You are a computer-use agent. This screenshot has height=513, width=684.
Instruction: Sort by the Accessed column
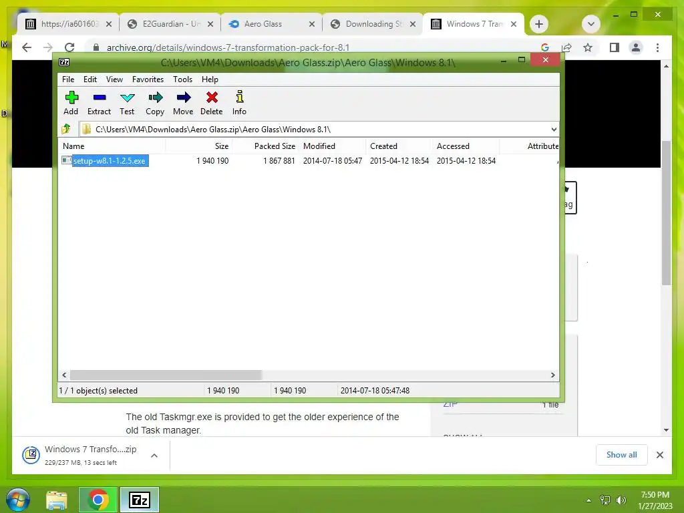(466, 146)
